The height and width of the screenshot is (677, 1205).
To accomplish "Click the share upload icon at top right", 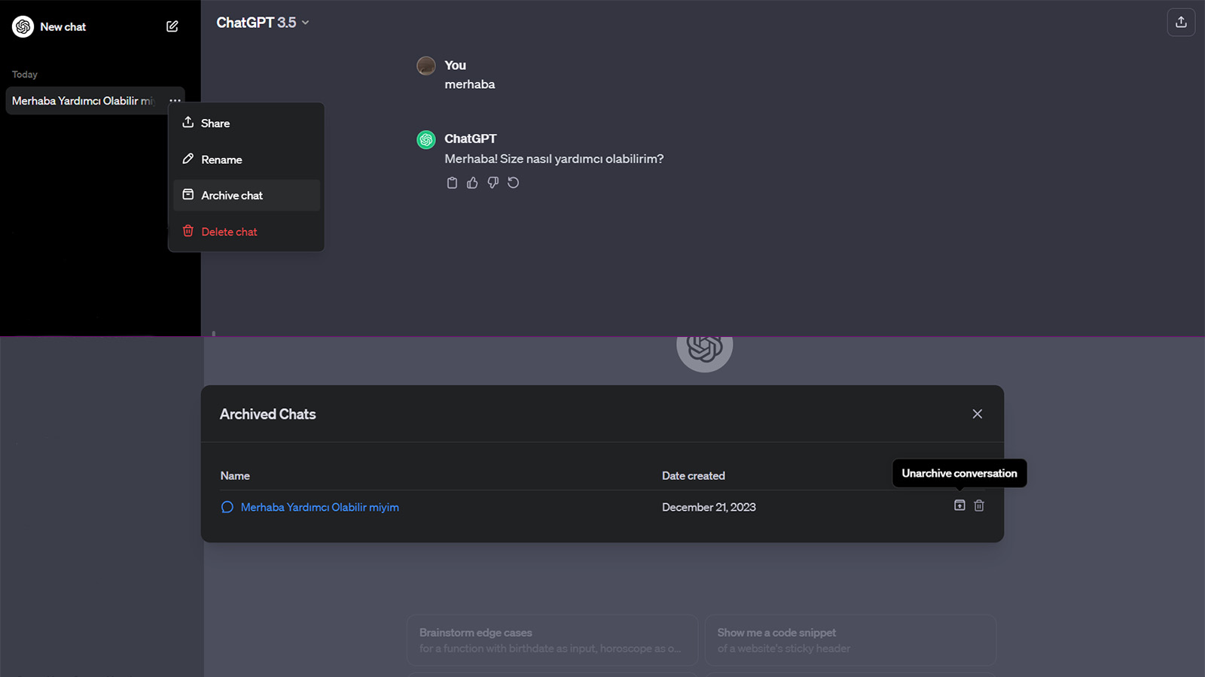I will coord(1181,23).
